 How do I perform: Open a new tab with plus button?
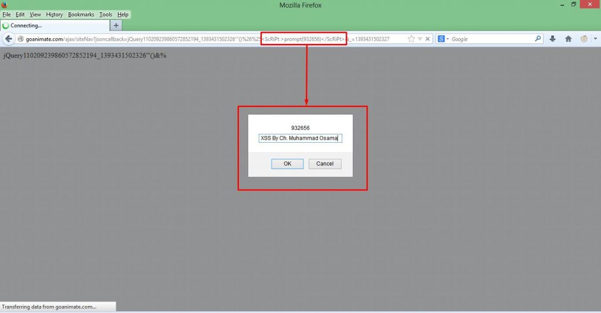coord(116,26)
